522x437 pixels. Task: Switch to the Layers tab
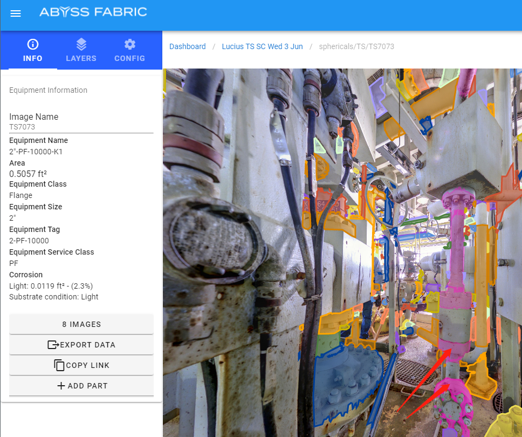point(81,50)
